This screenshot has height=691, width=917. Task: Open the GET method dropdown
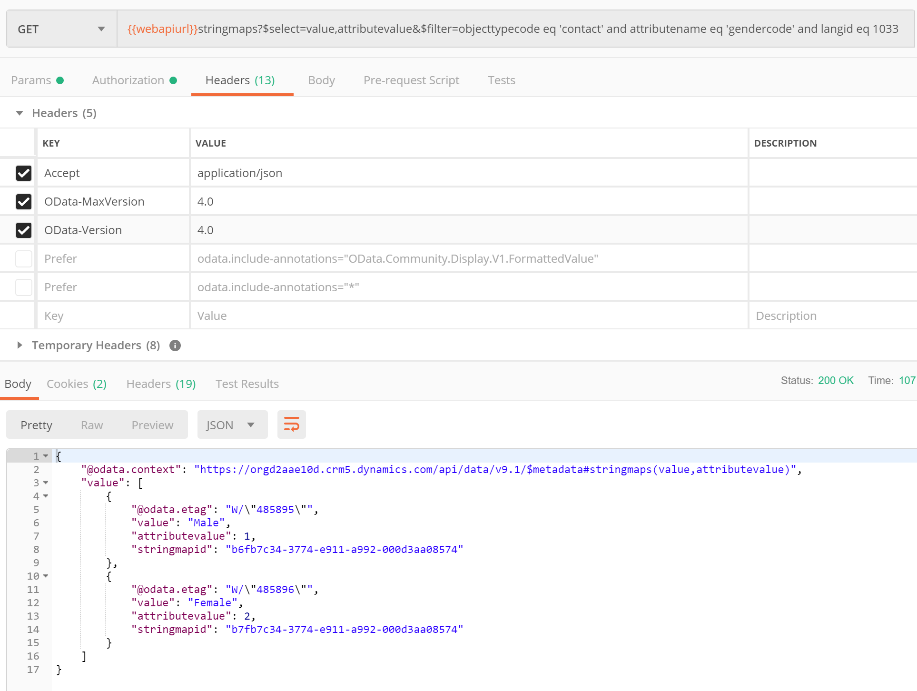(62, 29)
